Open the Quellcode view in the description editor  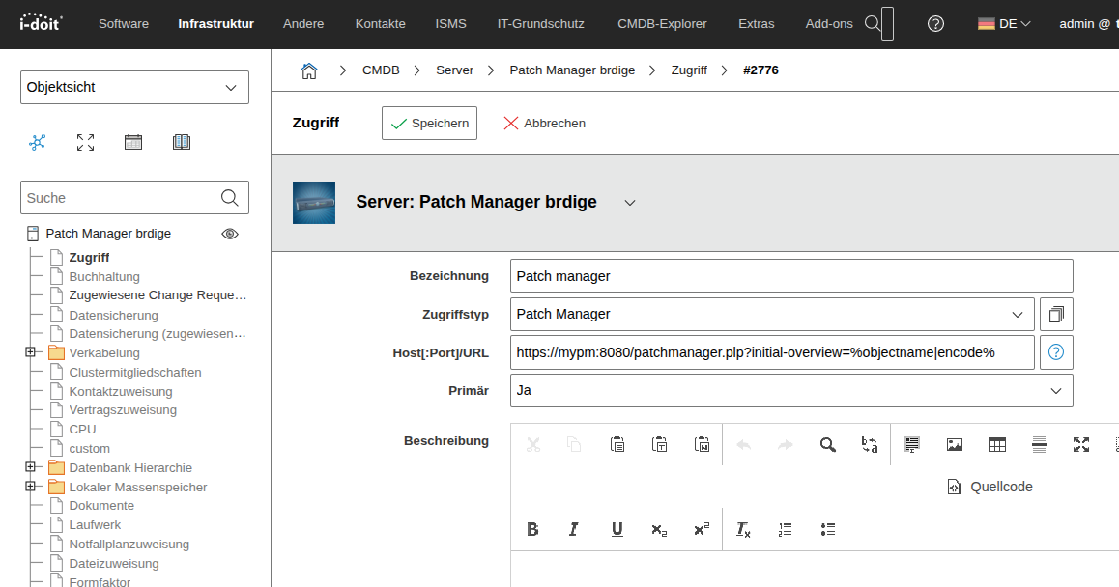[x=990, y=487]
